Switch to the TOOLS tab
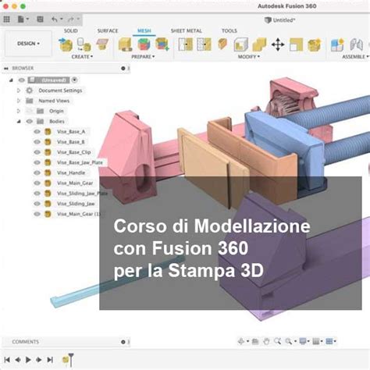 click(x=229, y=30)
